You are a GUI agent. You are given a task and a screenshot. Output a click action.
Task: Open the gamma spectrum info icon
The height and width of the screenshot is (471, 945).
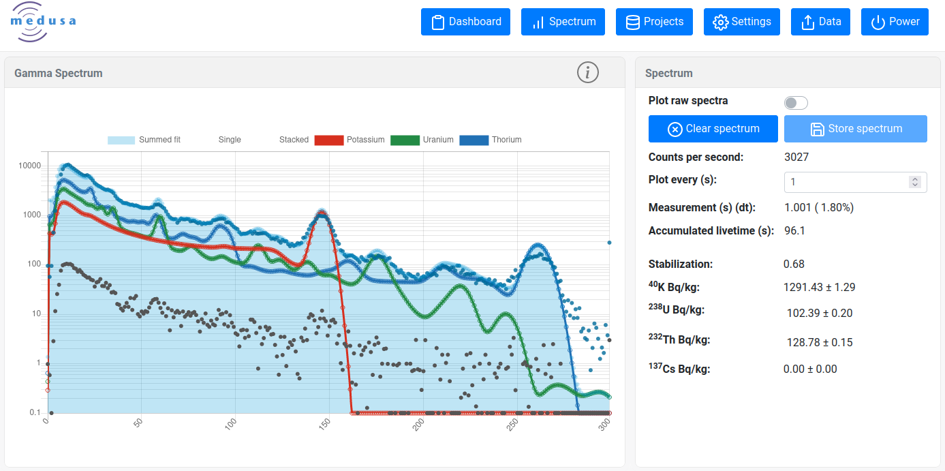coord(587,72)
